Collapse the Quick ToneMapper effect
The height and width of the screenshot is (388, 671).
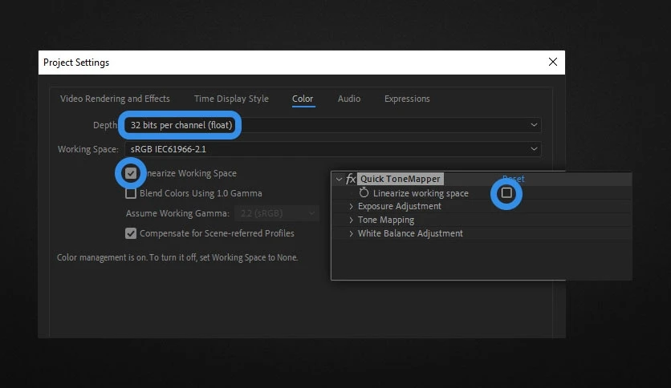pyautogui.click(x=339, y=179)
